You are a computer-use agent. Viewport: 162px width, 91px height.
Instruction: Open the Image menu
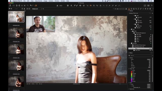pyautogui.click(x=45, y=1)
